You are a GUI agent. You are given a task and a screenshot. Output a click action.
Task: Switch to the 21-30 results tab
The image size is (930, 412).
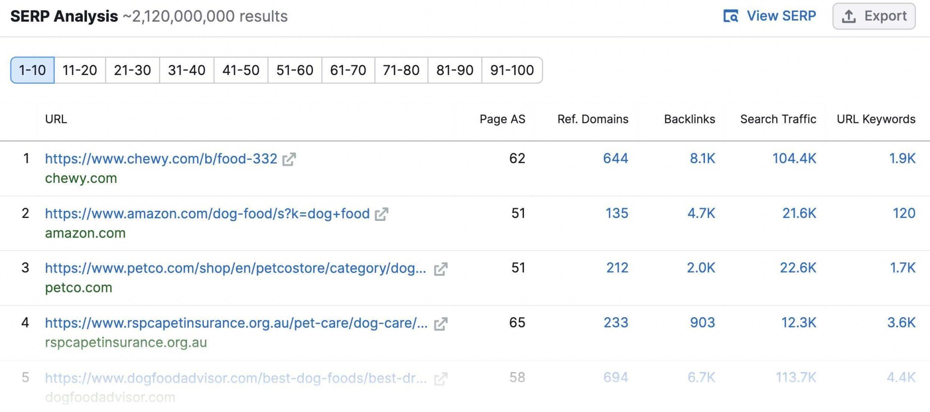[133, 70]
